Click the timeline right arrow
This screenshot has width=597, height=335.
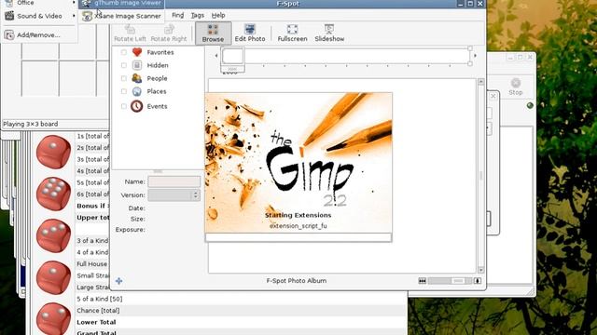[x=476, y=56]
